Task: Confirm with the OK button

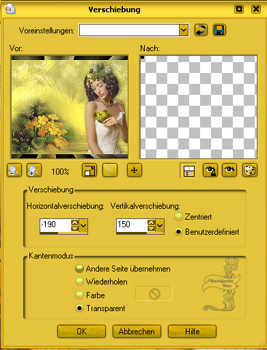Action: click(x=81, y=332)
